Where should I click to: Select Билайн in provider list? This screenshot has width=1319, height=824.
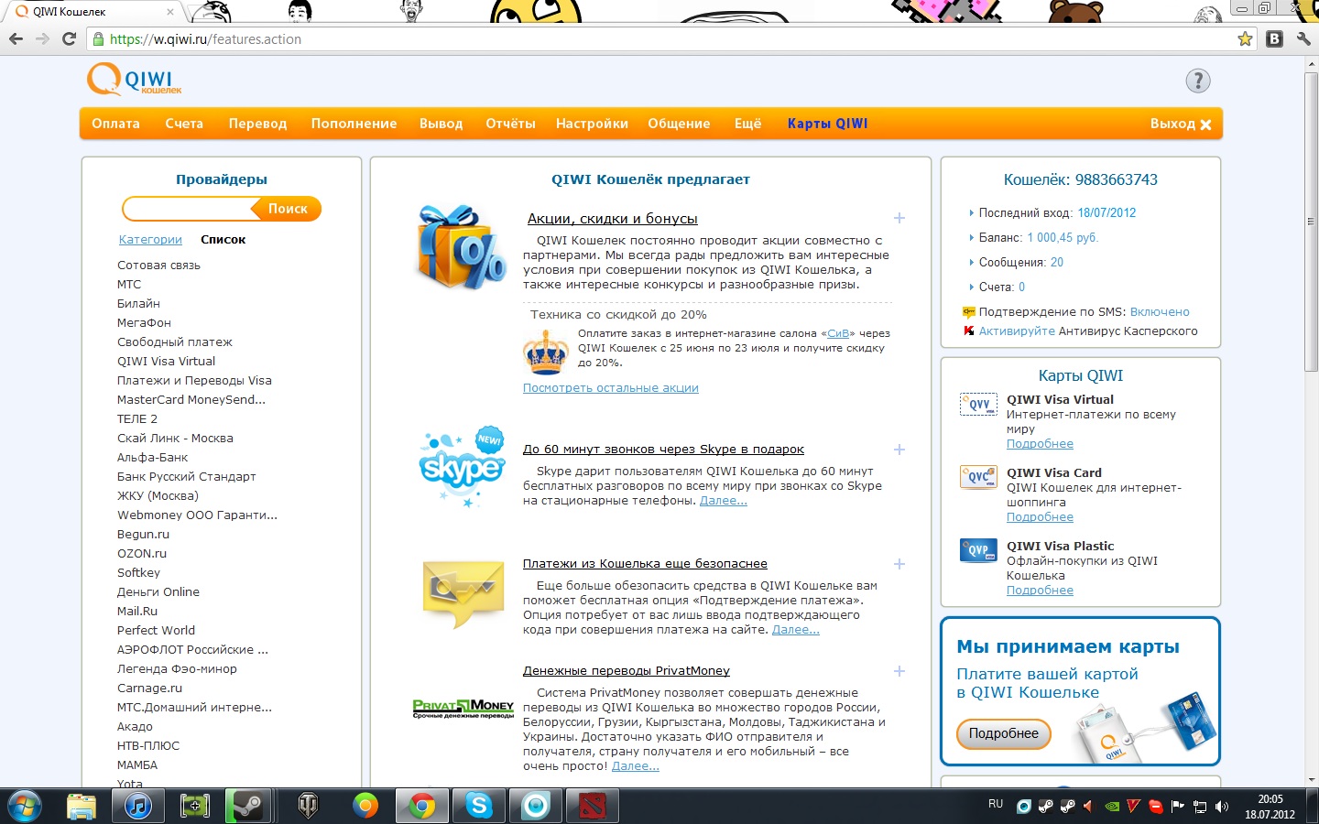[138, 304]
